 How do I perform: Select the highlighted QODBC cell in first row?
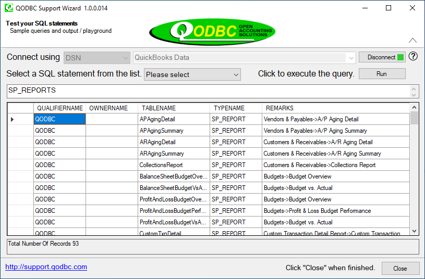pos(59,119)
